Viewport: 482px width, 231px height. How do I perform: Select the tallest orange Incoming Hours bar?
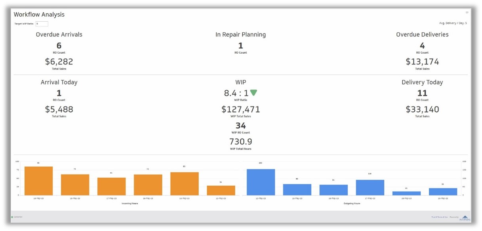pos(38,181)
